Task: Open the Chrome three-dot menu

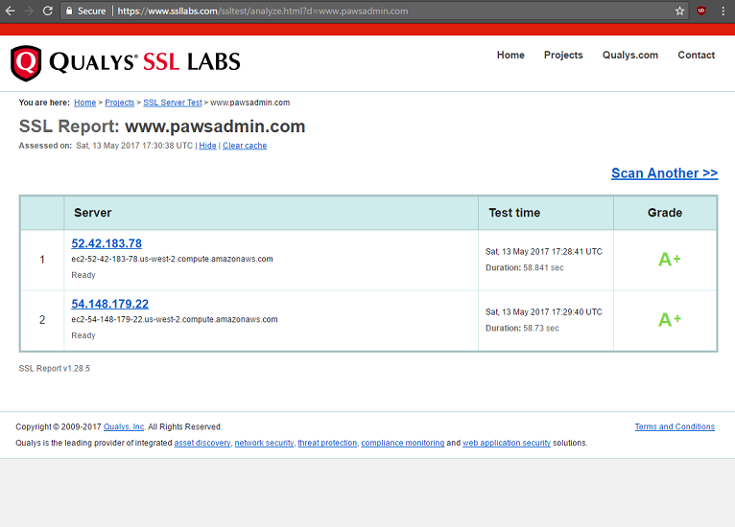Action: 723,11
